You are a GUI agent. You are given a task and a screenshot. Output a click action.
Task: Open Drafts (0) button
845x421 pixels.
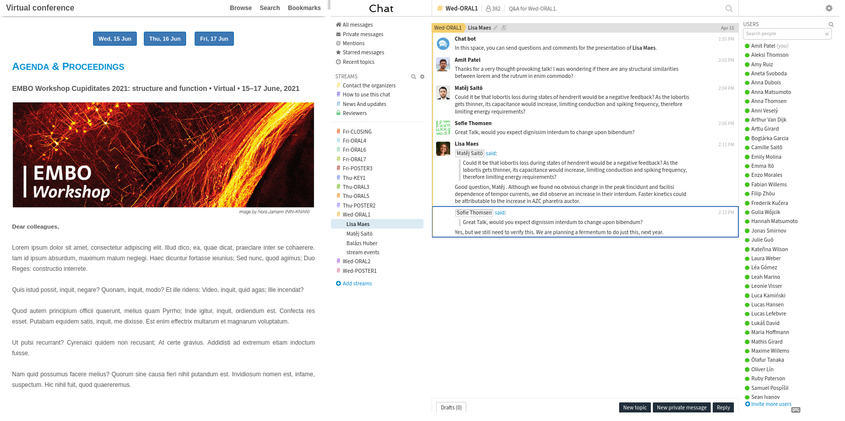tap(451, 407)
